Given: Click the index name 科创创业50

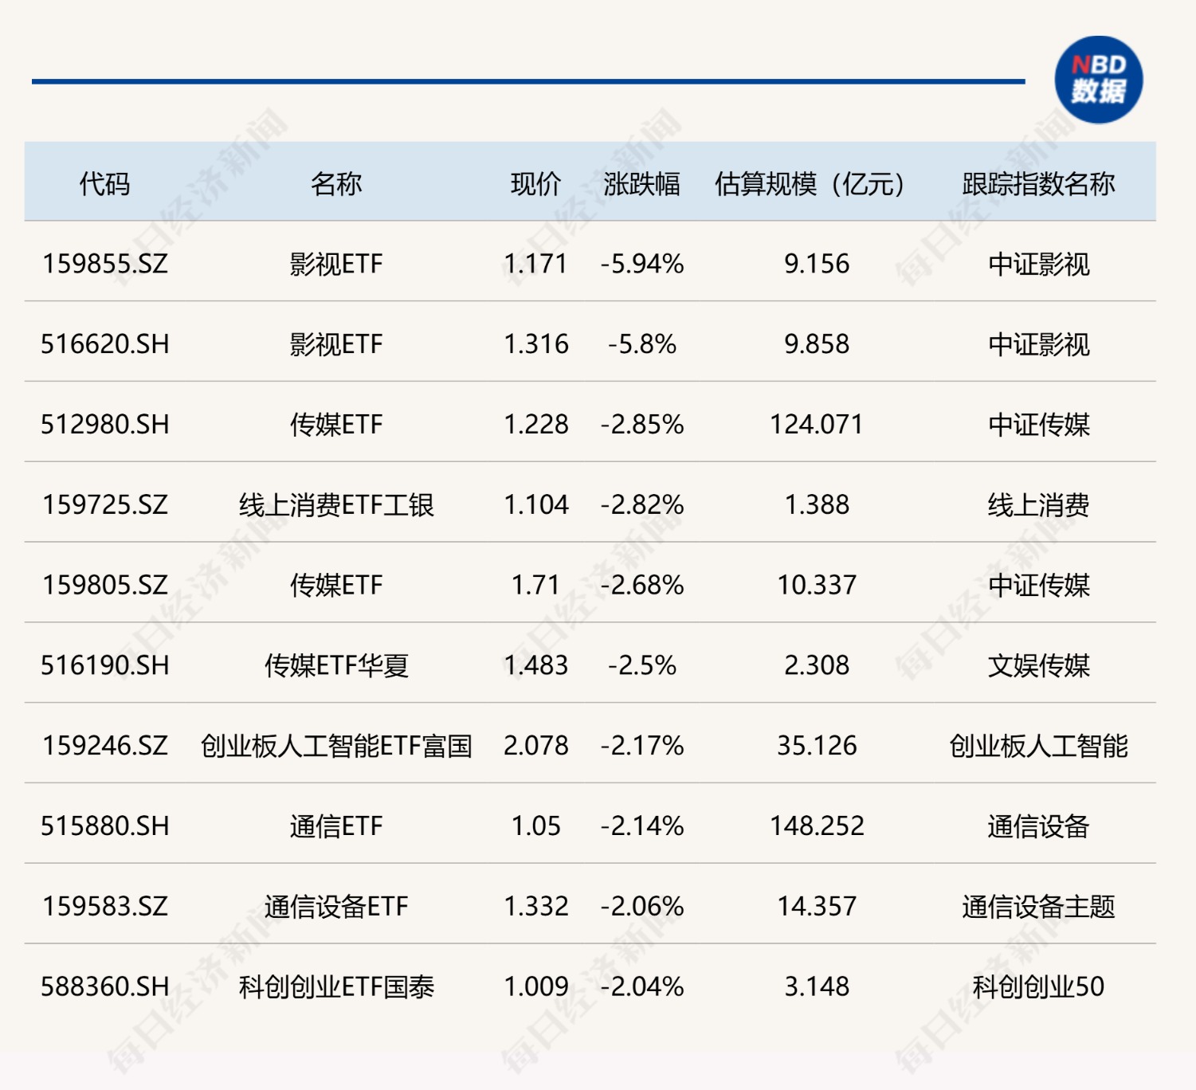Looking at the screenshot, I should (x=1038, y=987).
